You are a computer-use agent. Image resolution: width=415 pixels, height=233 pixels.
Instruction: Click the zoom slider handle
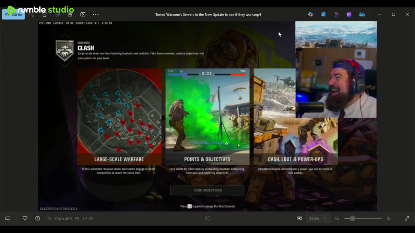(x=352, y=218)
